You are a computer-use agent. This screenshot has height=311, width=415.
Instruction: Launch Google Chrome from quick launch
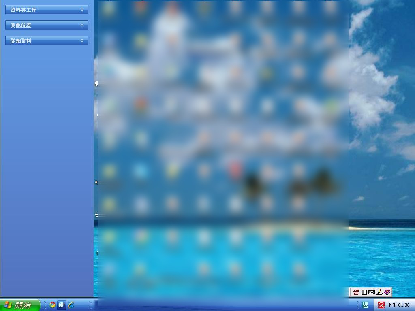point(52,305)
